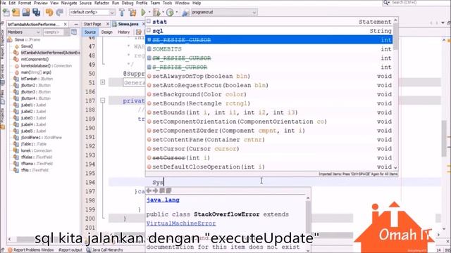Switch to the Start Page tab
Screen dimensions: 451x253
tap(92, 24)
